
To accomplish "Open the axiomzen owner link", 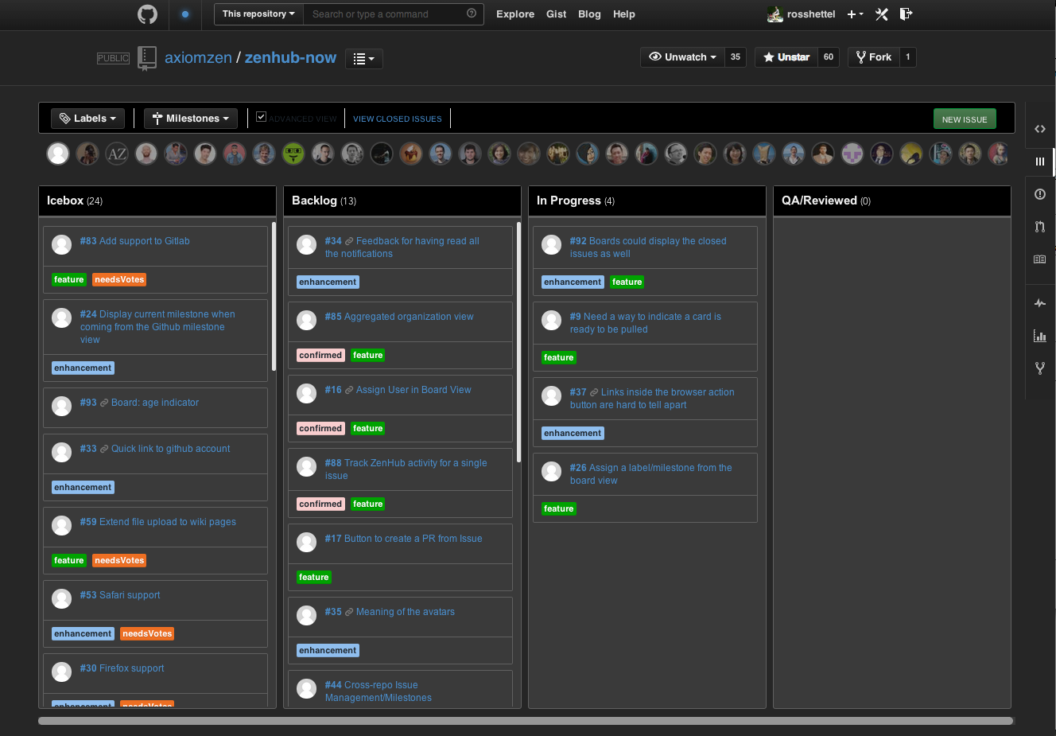I will click(x=198, y=58).
